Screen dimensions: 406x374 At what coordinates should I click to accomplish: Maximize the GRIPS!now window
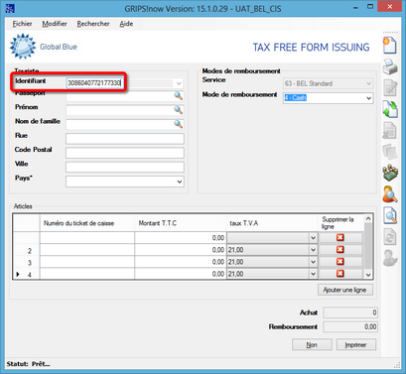pos(370,7)
